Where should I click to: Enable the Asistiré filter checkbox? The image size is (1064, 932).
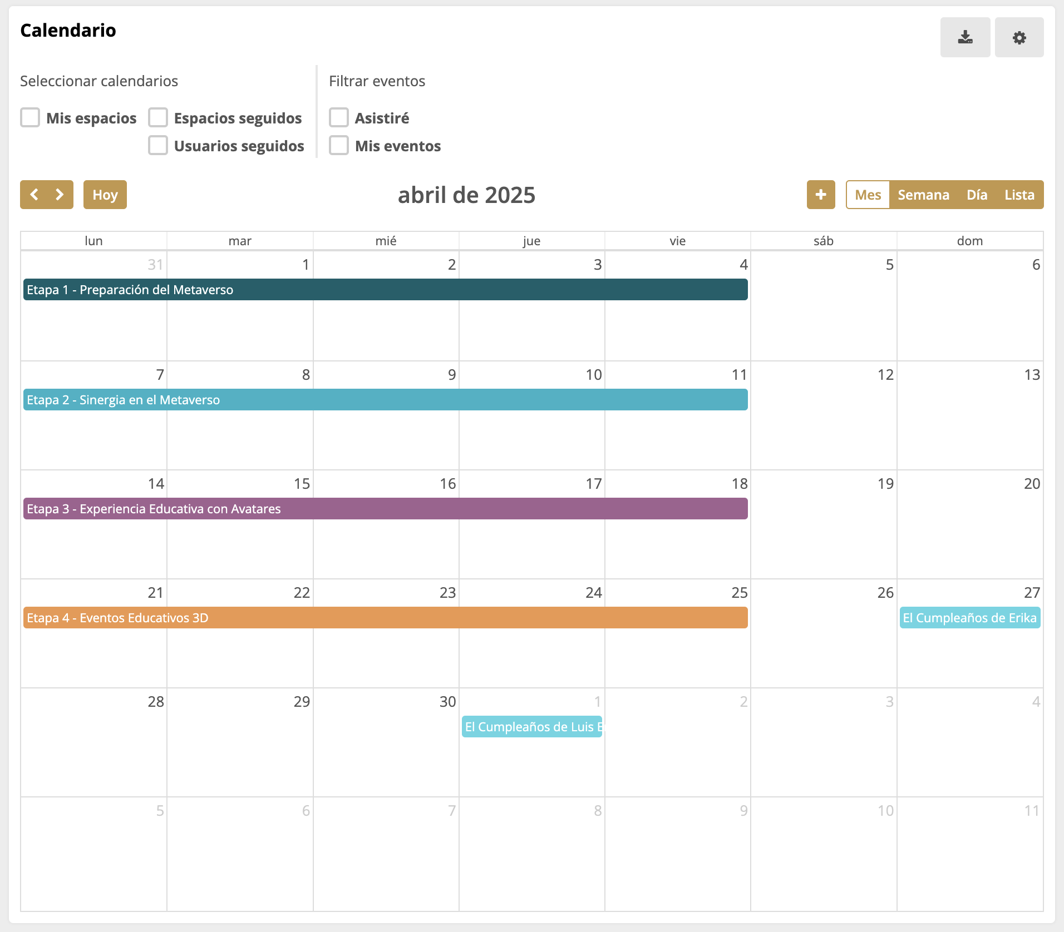point(339,118)
